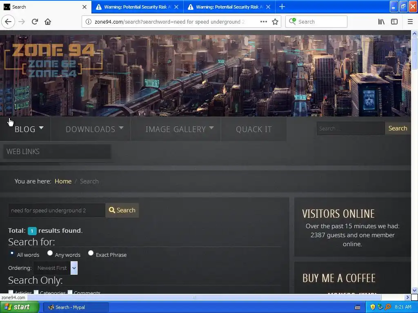This screenshot has width=418, height=313.
Task: Bookmark this page with the star icon
Action: tap(275, 22)
